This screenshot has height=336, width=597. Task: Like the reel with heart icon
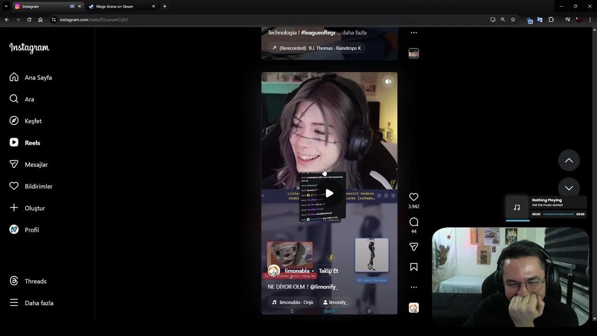414,197
